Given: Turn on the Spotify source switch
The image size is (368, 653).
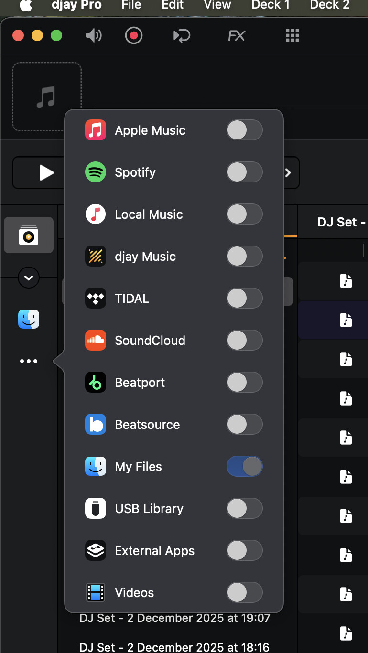Looking at the screenshot, I should (244, 172).
